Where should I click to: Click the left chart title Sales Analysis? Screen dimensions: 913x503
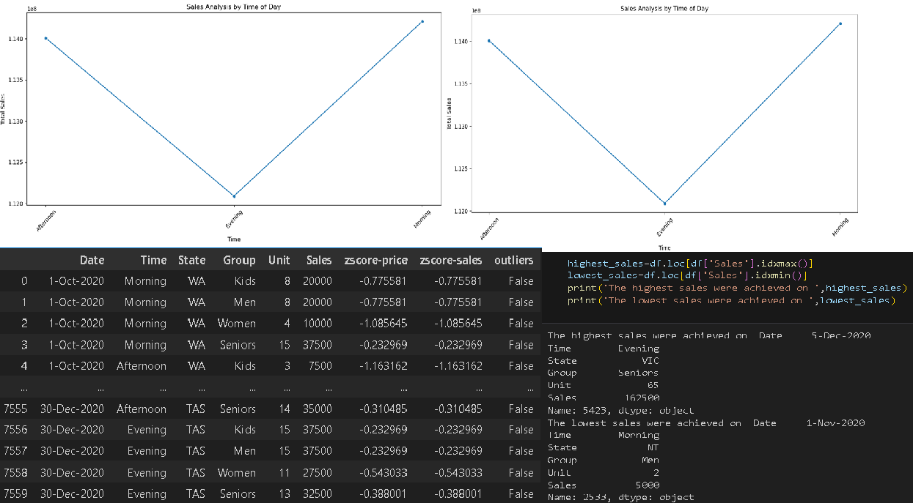pos(234,7)
